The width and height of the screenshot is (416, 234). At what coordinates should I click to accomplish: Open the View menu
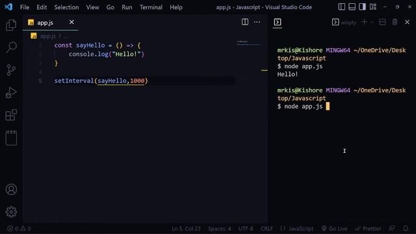92,7
